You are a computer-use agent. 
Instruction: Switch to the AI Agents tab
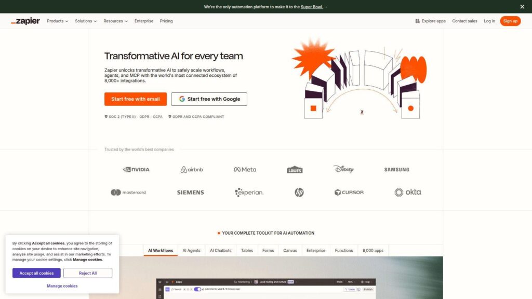coord(191,250)
